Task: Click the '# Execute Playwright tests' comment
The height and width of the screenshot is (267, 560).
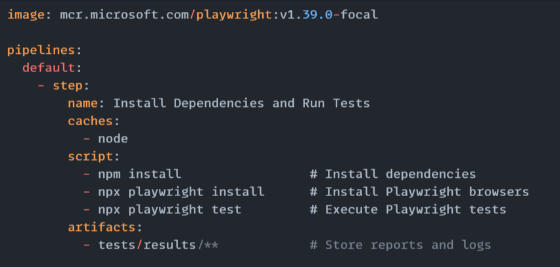Action: 408,210
